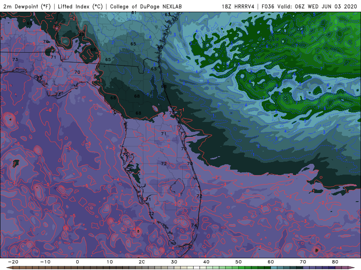The width and height of the screenshot is (361, 270).
Task: Select the "50" legend tick value
Action: (x=239, y=262)
